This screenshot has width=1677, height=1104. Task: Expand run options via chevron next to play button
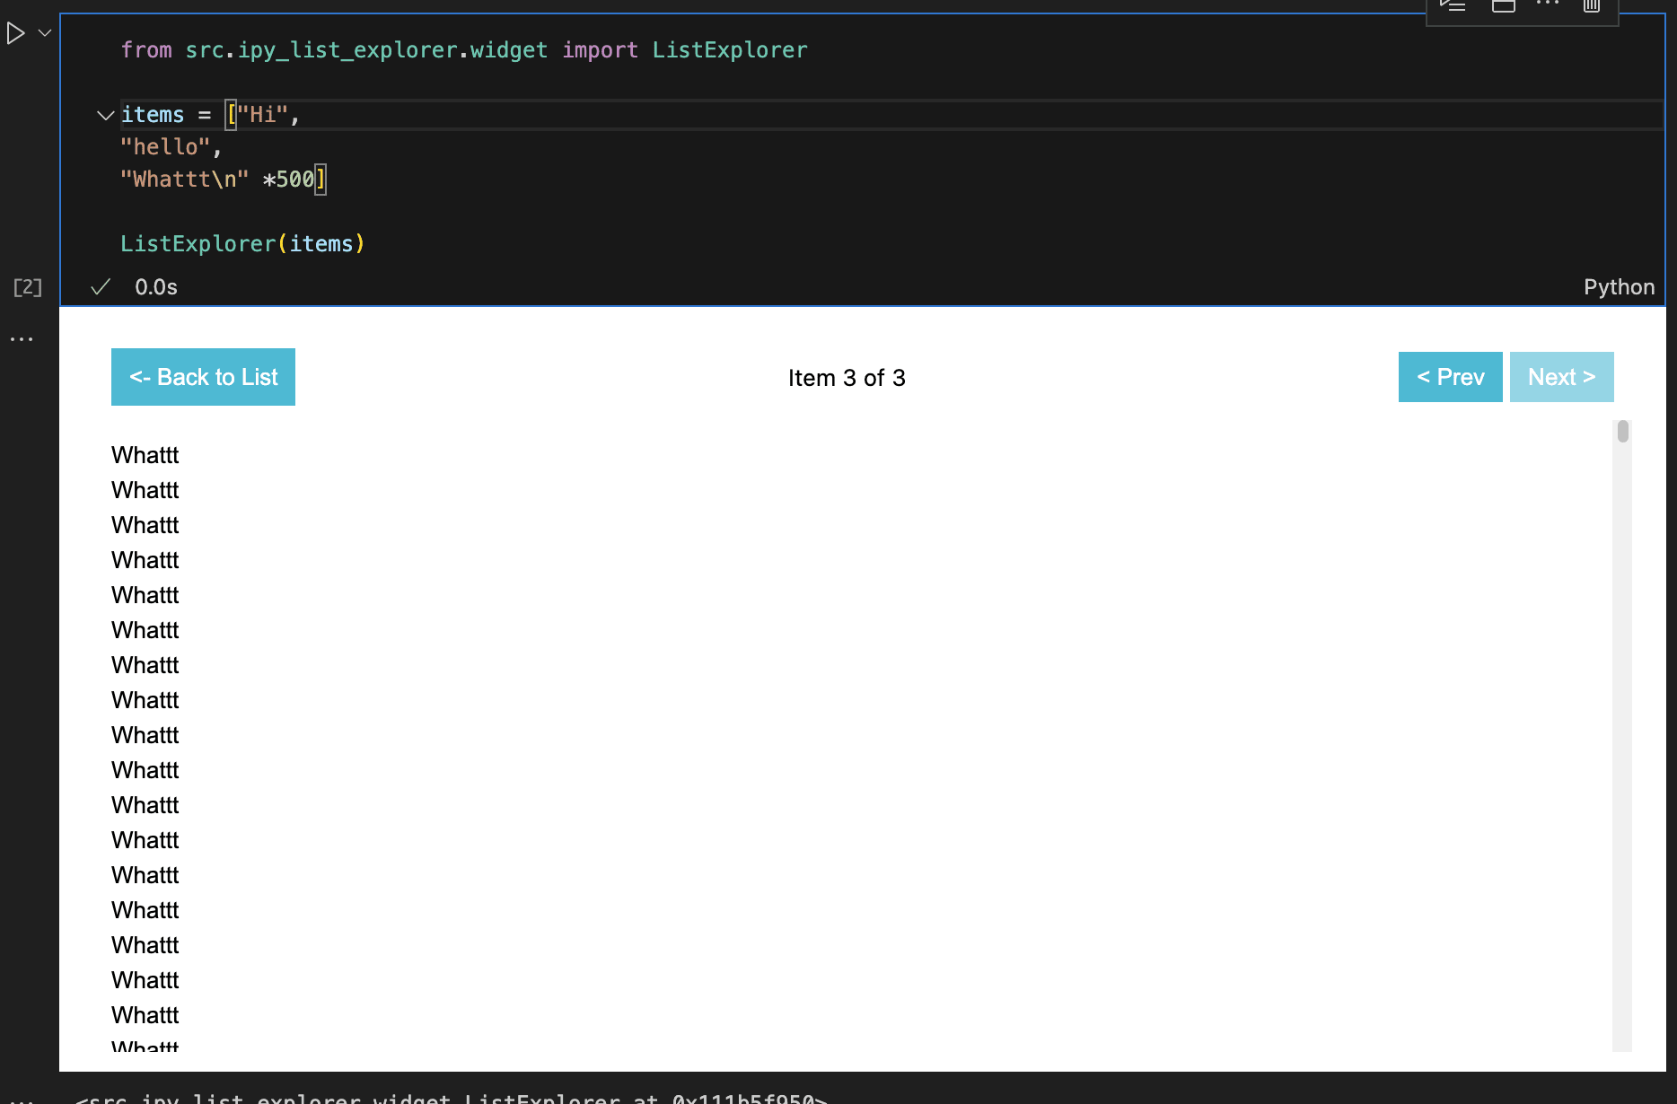point(44,32)
